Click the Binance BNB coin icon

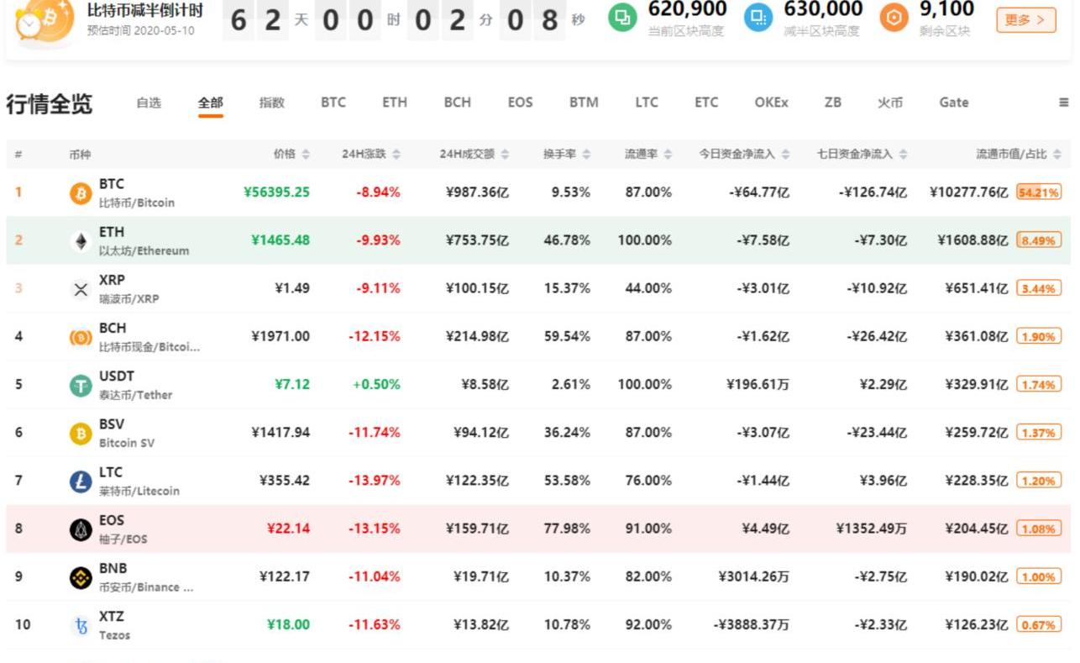coord(81,577)
